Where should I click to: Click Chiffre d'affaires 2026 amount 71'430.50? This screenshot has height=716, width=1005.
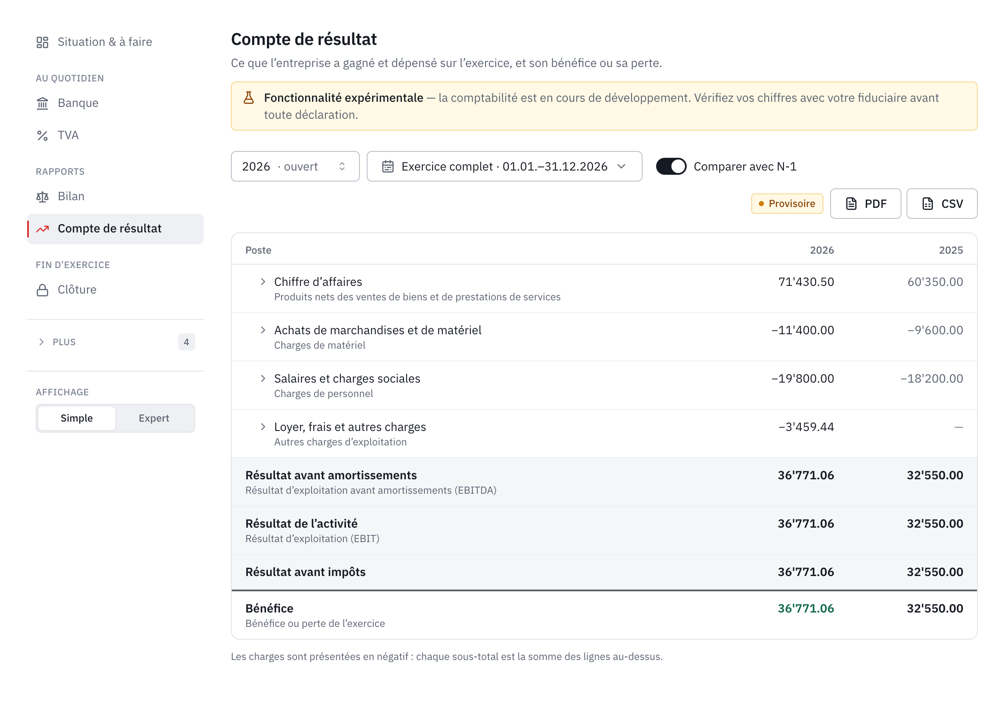tap(806, 282)
